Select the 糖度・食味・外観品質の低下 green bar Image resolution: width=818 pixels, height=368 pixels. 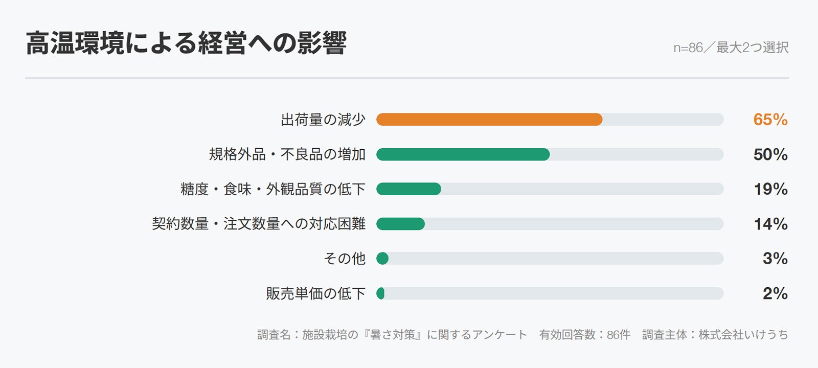point(408,189)
